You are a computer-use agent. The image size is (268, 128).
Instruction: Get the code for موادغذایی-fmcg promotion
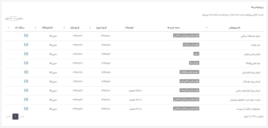point(26,63)
